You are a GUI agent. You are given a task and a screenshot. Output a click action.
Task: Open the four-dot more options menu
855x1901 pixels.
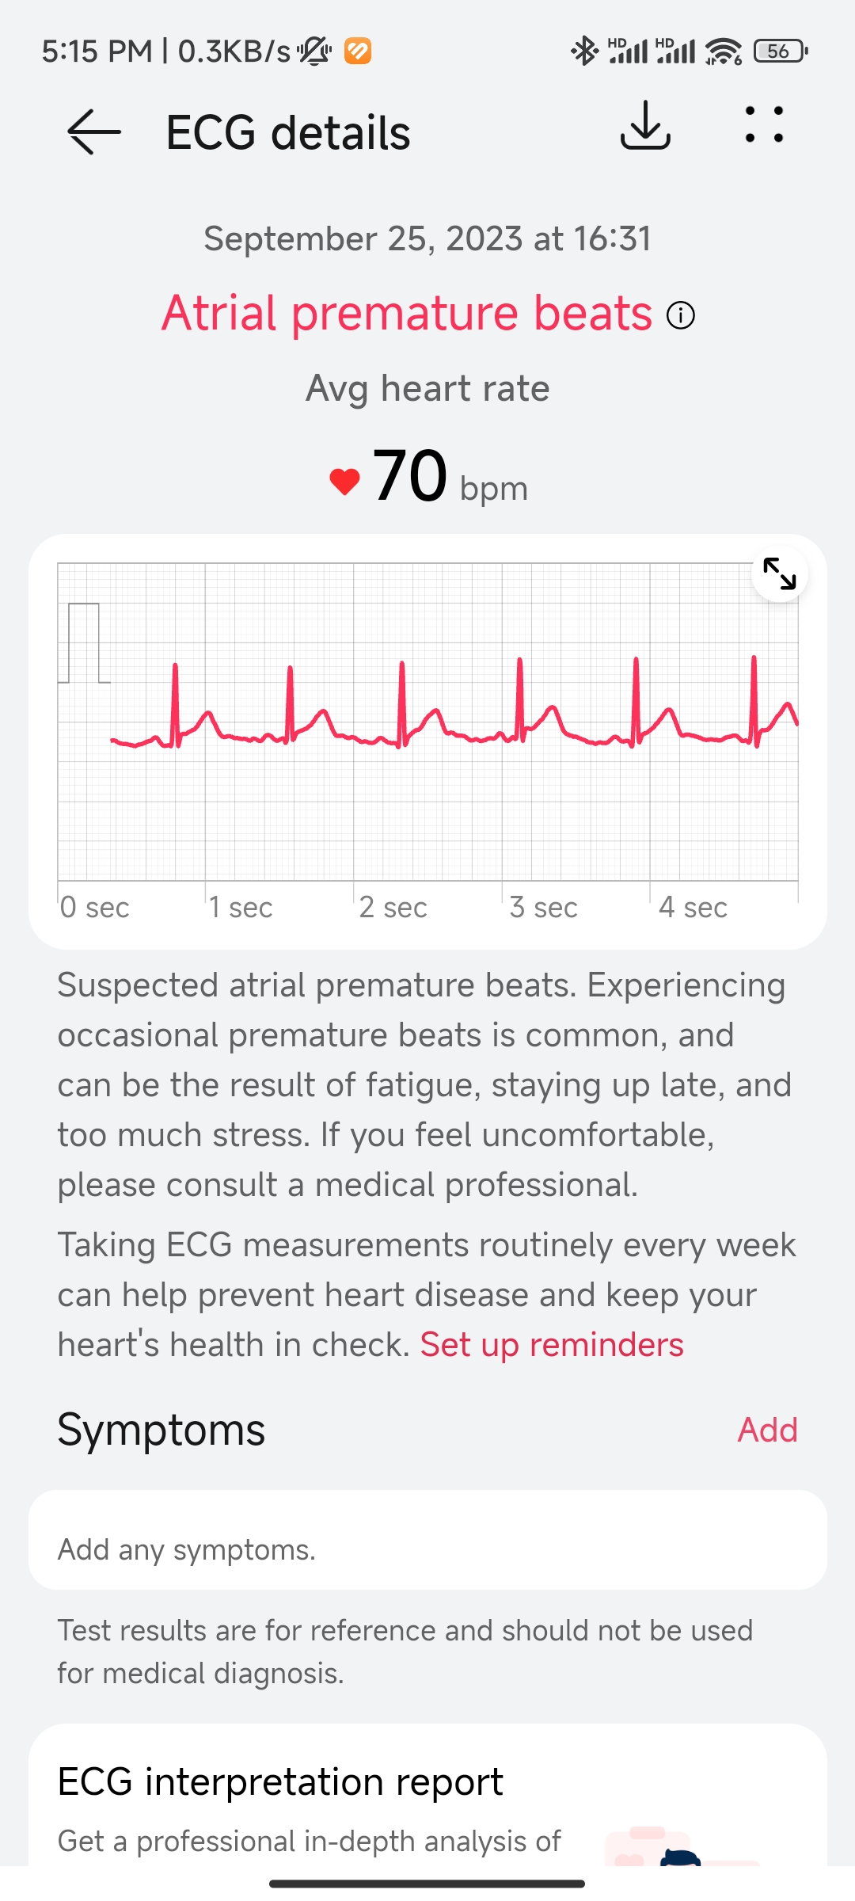point(764,125)
